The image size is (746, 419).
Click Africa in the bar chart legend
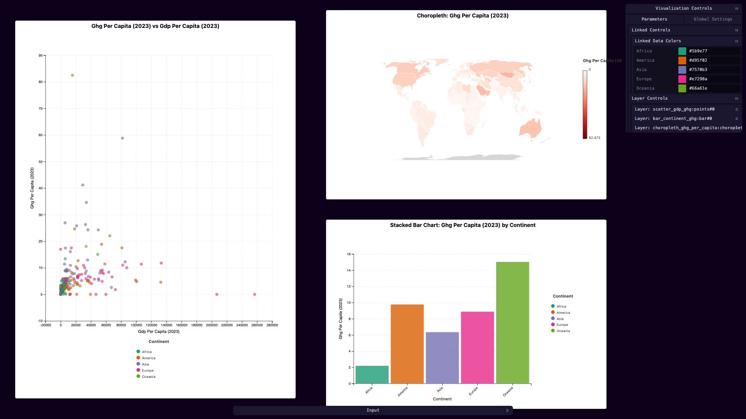click(x=559, y=306)
